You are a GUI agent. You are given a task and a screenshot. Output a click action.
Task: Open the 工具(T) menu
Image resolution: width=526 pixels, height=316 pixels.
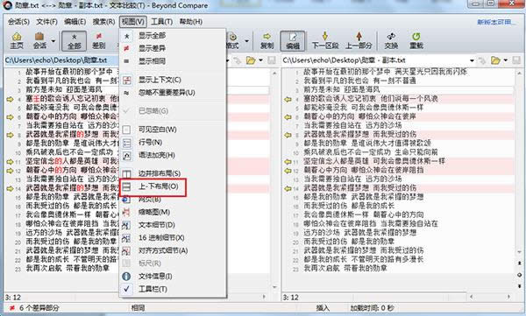[x=161, y=22]
